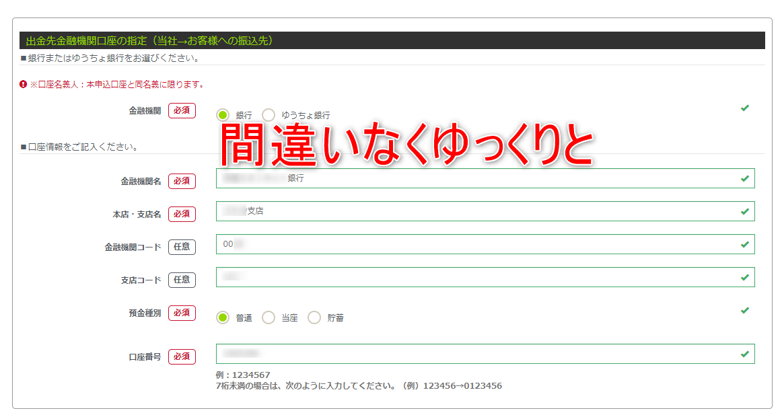Click the checkmark inside the 金融機関名 field
782x417 pixels.
[744, 178]
